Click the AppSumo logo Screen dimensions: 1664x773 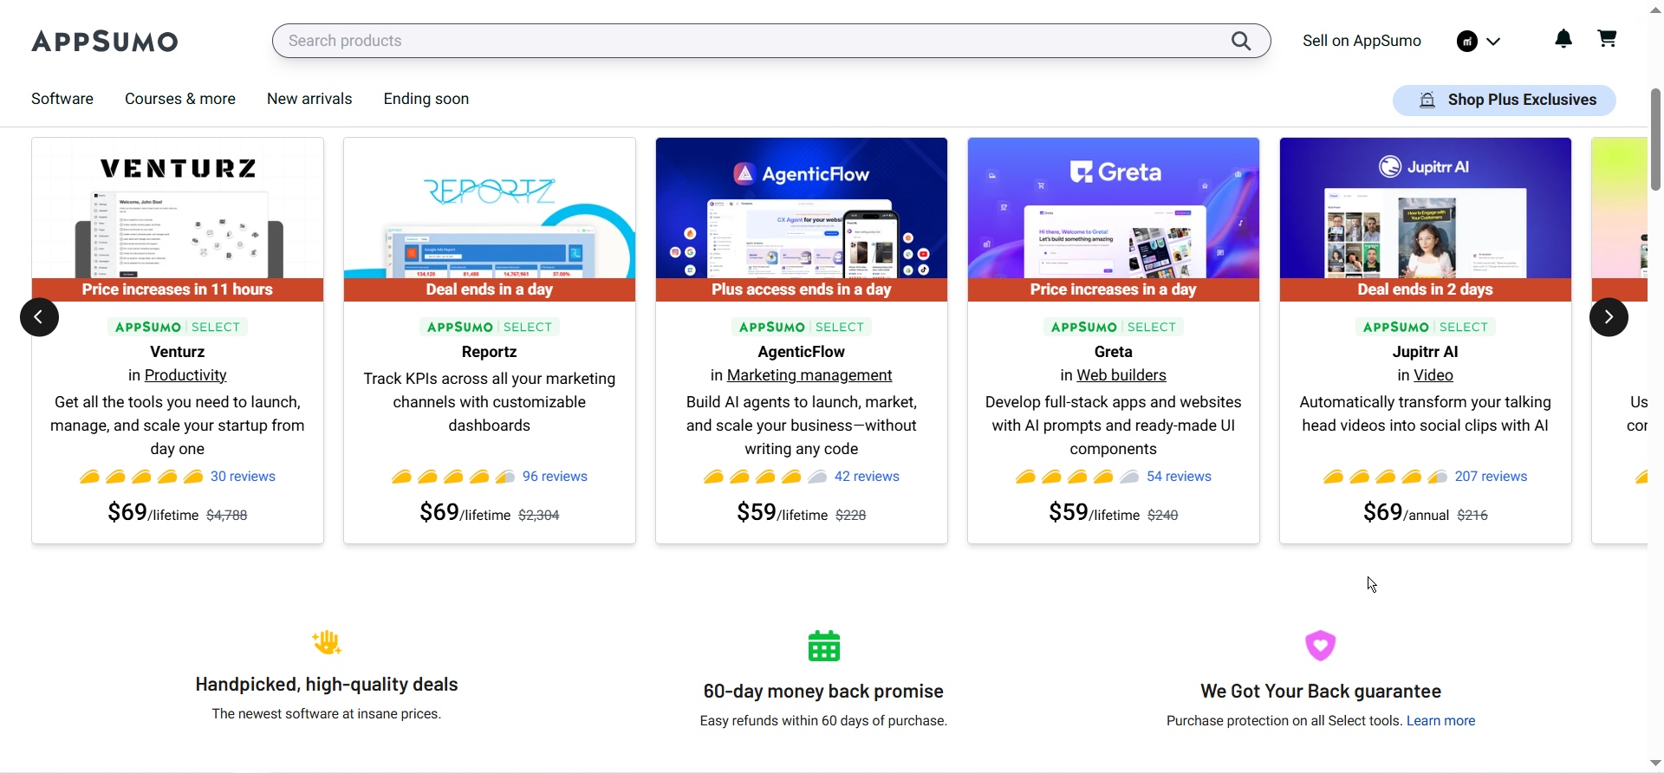pos(105,41)
